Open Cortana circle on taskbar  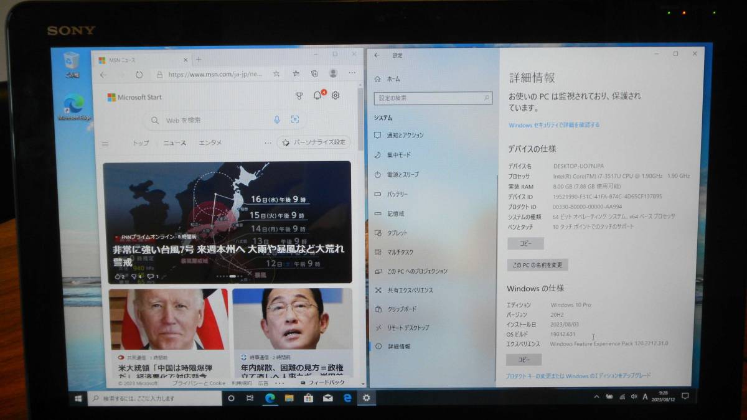pos(232,398)
